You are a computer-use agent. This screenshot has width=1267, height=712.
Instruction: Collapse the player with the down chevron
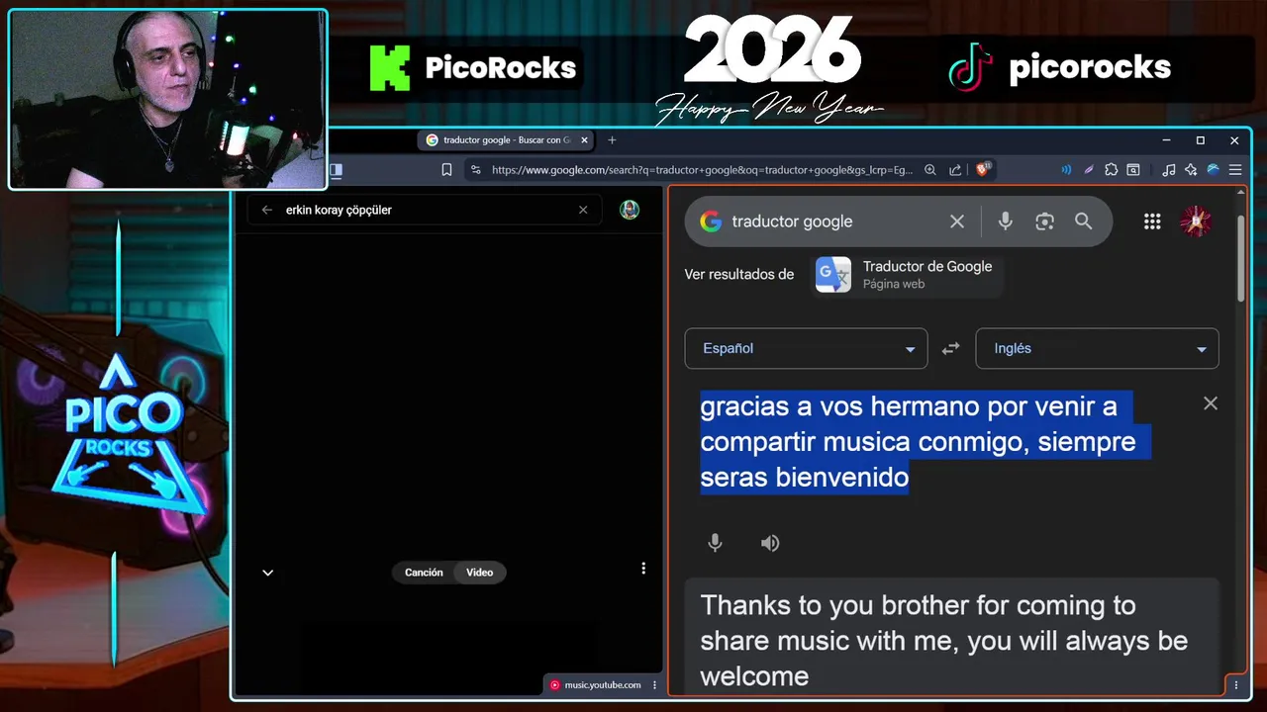coord(267,573)
